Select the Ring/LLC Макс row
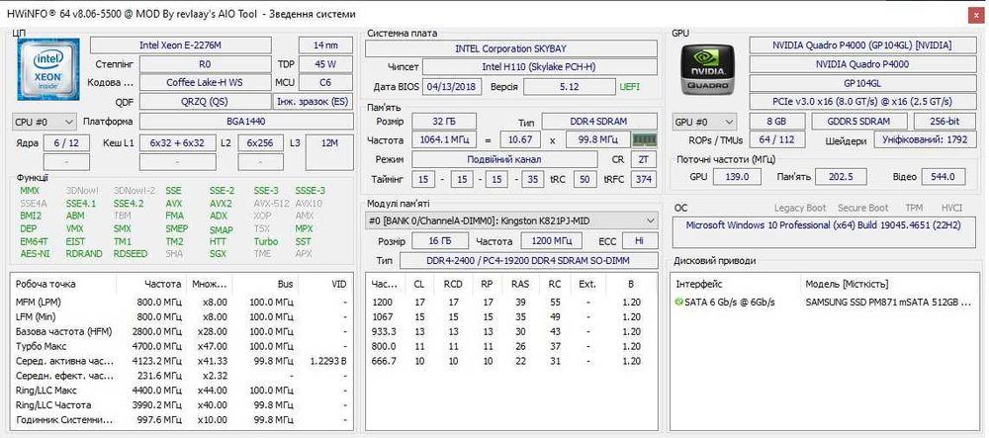989x438 pixels. 182,391
